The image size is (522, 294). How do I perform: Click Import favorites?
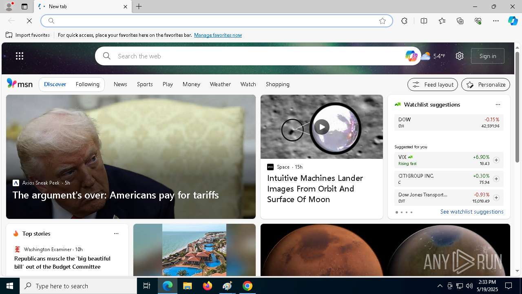coord(28,35)
